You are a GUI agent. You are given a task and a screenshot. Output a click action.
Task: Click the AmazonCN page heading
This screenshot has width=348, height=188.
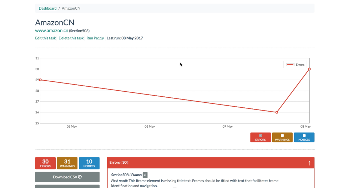(55, 22)
